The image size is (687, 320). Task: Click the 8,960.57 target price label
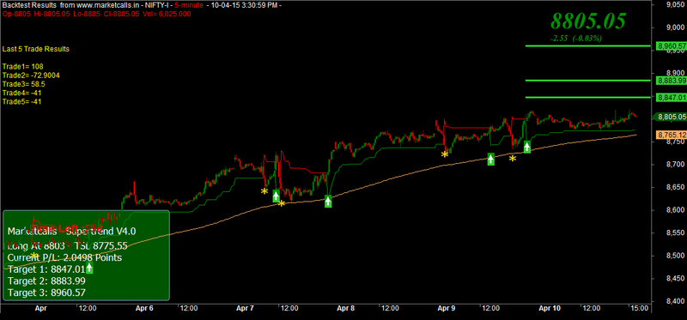tap(671, 45)
